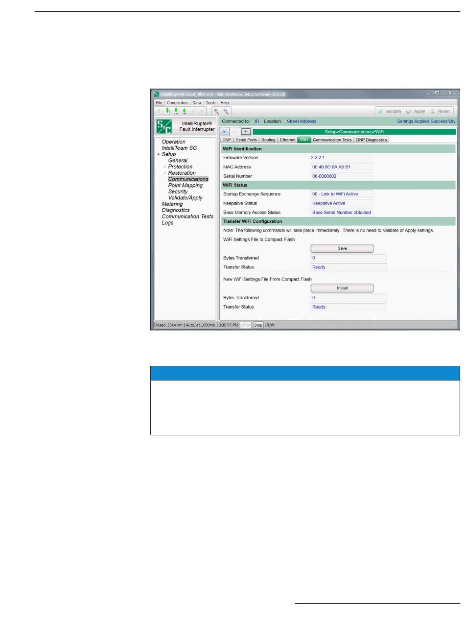Screen dimensions: 465x617
Task: Click the Stop button in the status bar
Action: point(258,325)
